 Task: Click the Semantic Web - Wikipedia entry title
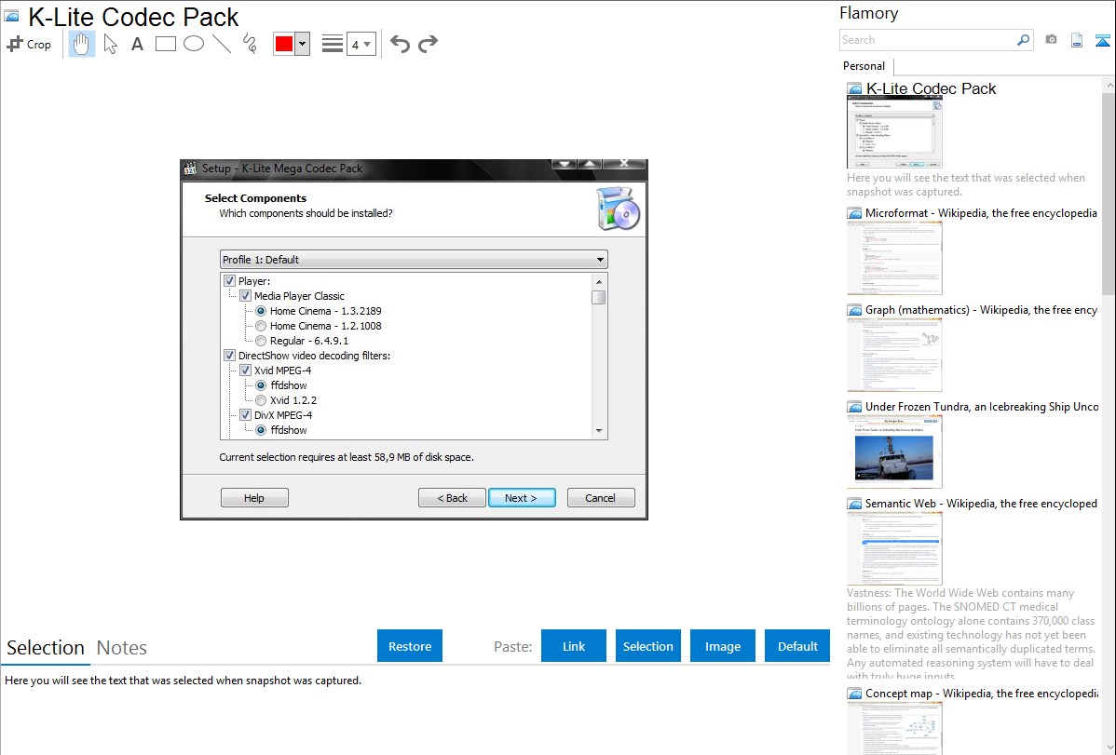point(982,504)
